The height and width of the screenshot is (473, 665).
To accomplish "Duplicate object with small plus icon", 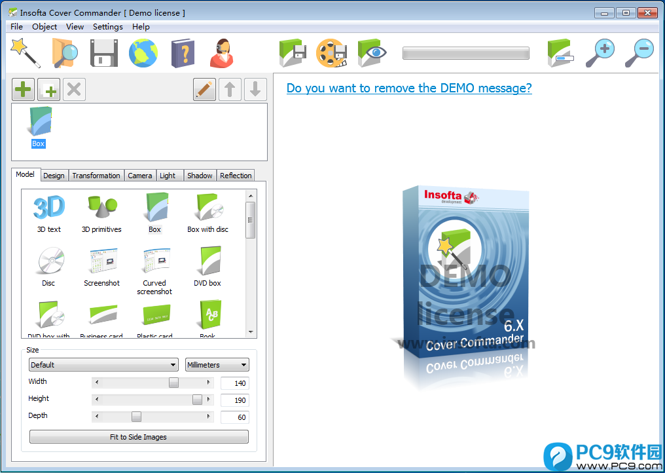I will pos(49,89).
